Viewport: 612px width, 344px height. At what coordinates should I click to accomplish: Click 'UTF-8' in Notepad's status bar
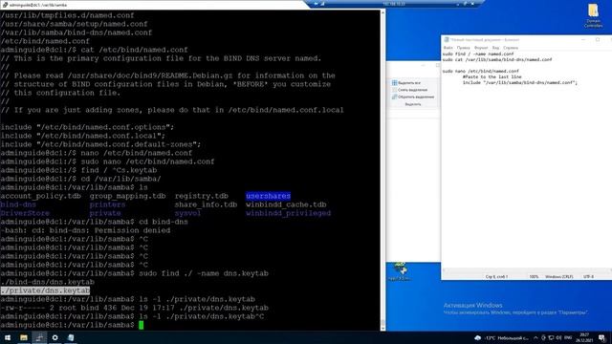pyautogui.click(x=589, y=276)
